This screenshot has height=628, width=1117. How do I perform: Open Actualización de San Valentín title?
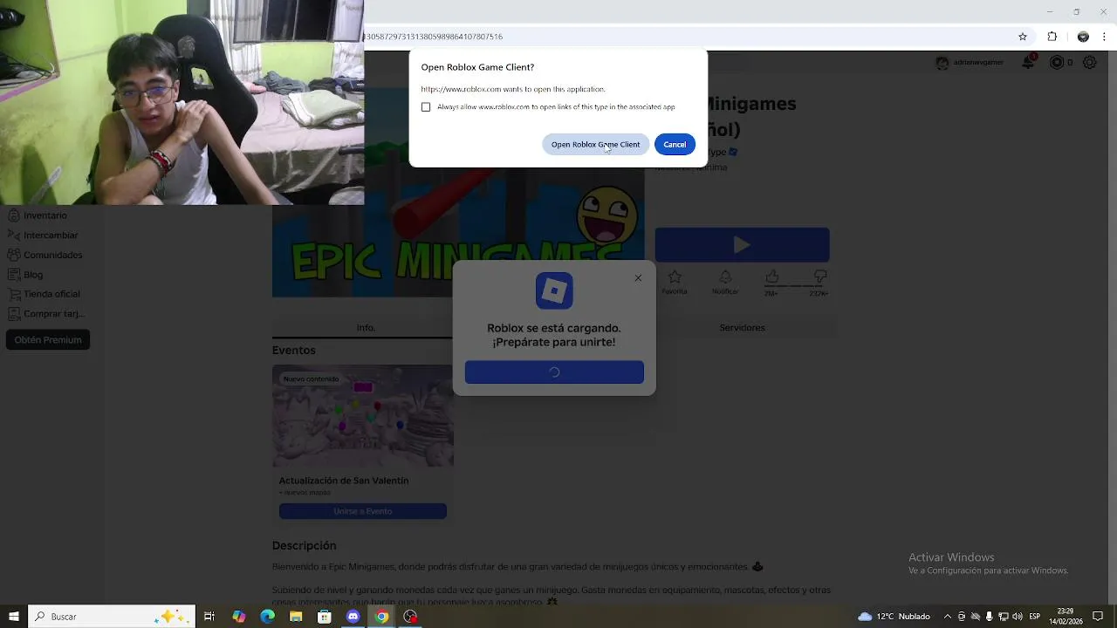pos(344,481)
